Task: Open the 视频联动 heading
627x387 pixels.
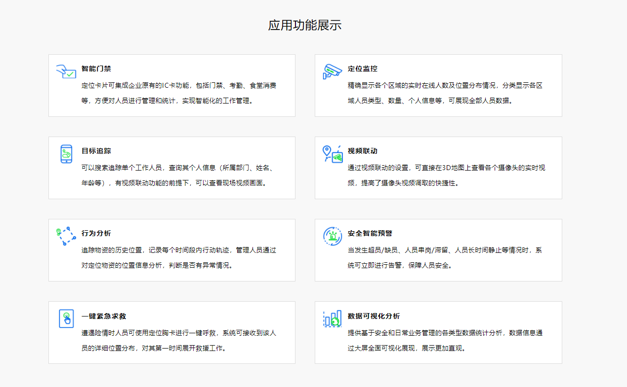Action: [362, 151]
